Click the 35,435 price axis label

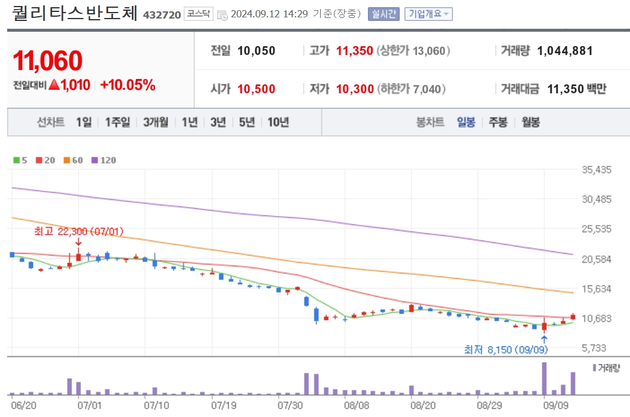[x=596, y=170]
